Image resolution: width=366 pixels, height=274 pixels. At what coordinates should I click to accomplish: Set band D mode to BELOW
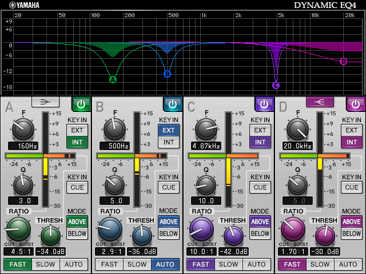tap(352, 233)
